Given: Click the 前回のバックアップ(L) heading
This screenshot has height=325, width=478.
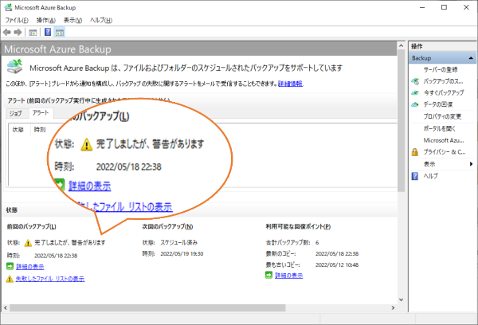Looking at the screenshot, I should pos(31,226).
